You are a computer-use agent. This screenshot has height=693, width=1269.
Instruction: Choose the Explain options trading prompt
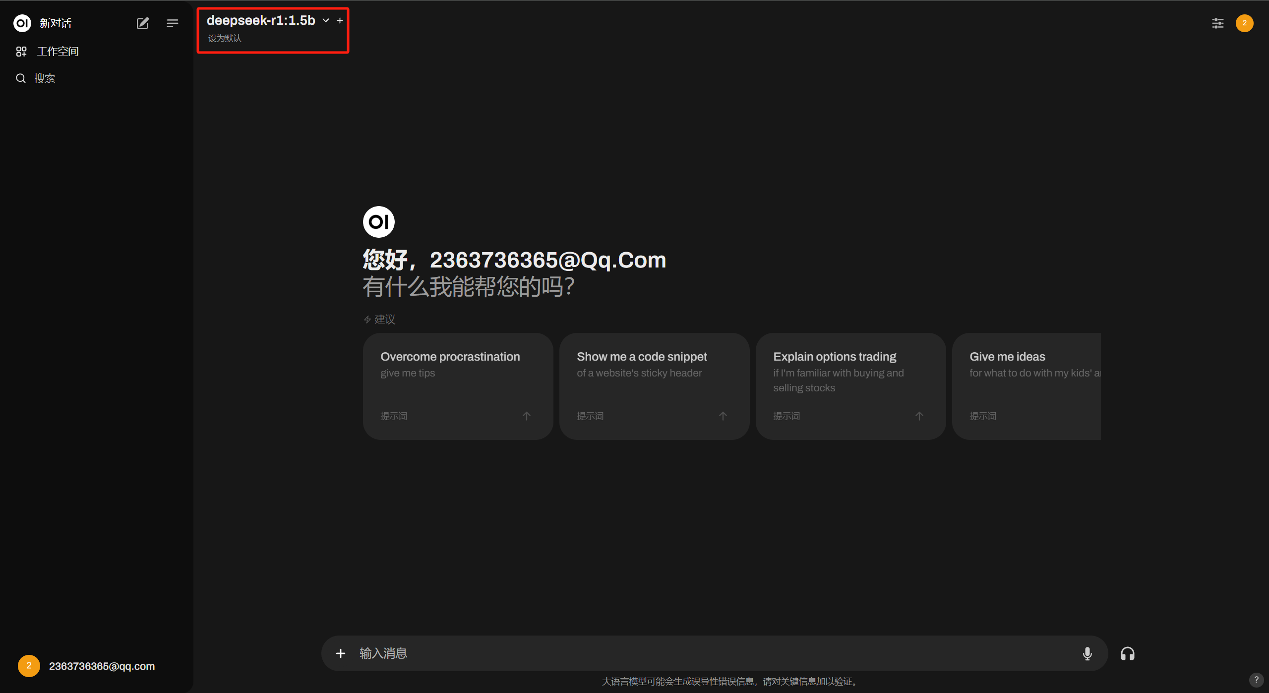(850, 386)
